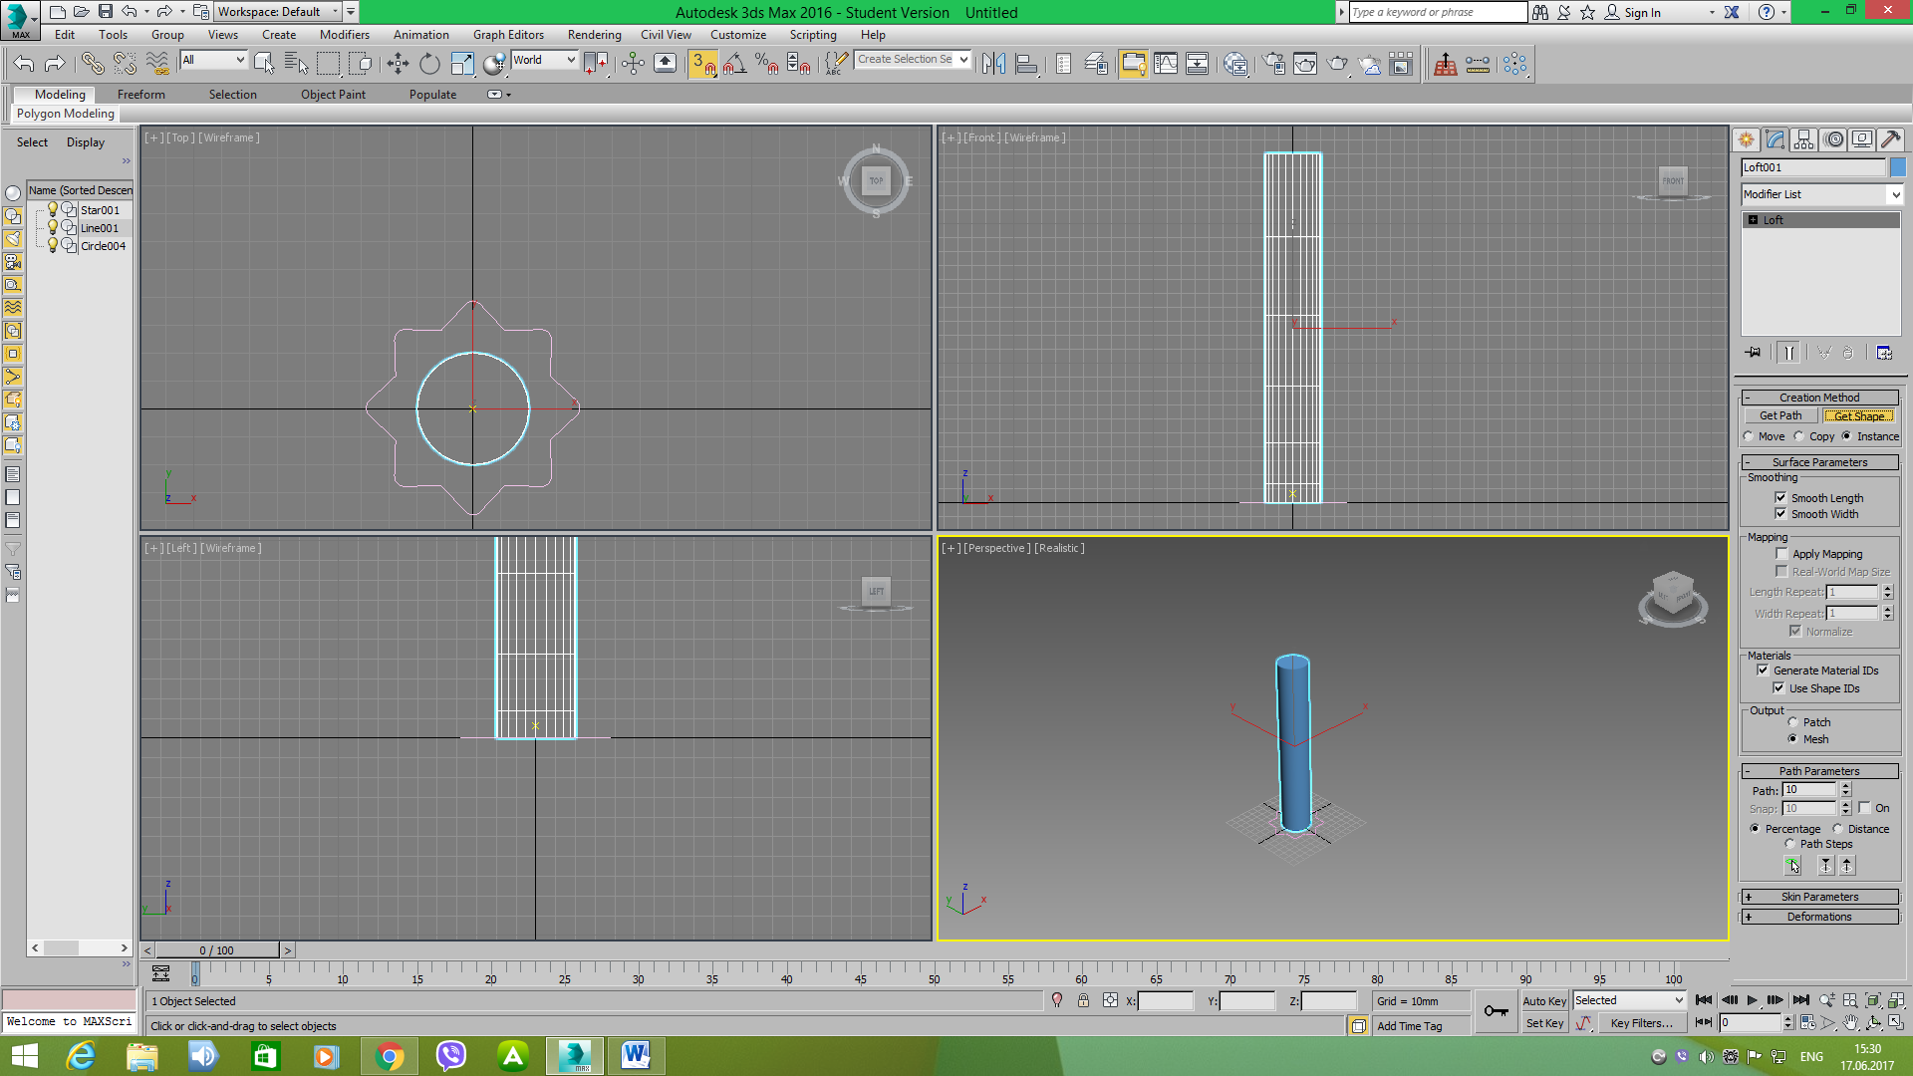This screenshot has width=1913, height=1076.
Task: Select Star001 in the scene explorer
Action: tap(100, 210)
